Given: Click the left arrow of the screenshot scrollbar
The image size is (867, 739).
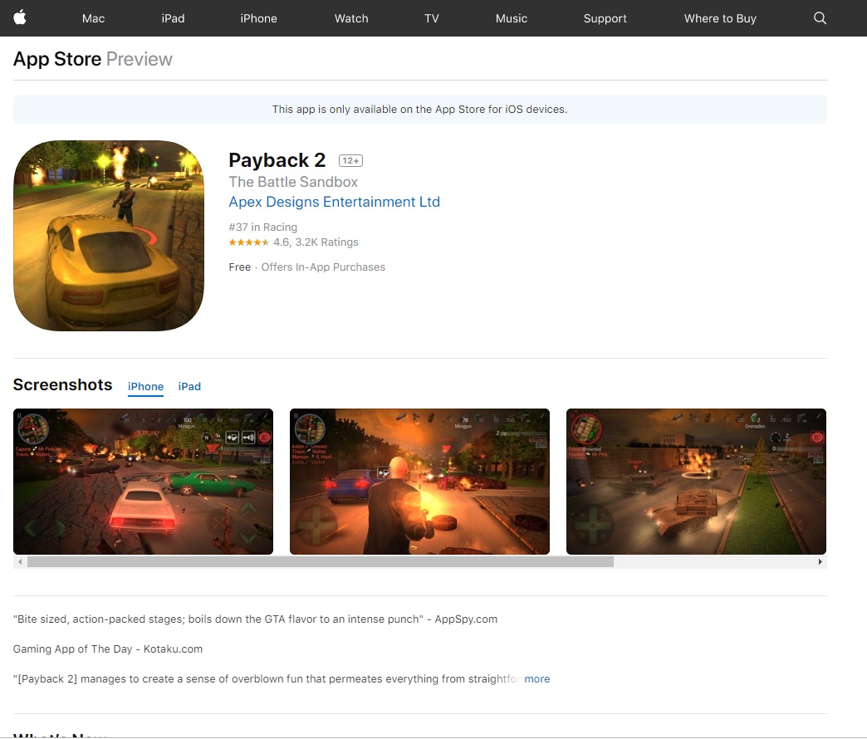Looking at the screenshot, I should pyautogui.click(x=19, y=561).
